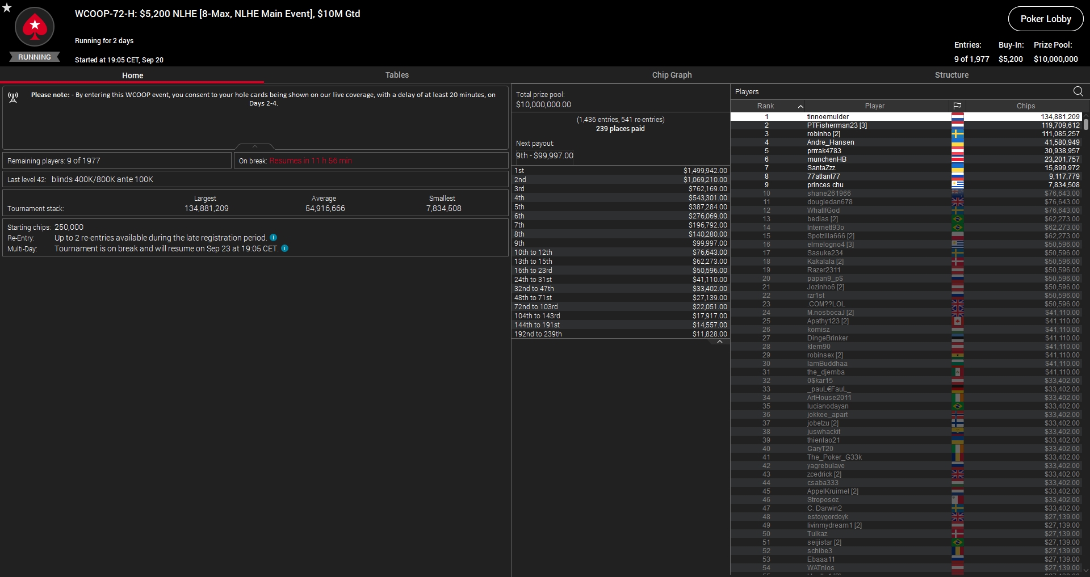Click flag icon of Andre_Hansen

pyautogui.click(x=957, y=142)
